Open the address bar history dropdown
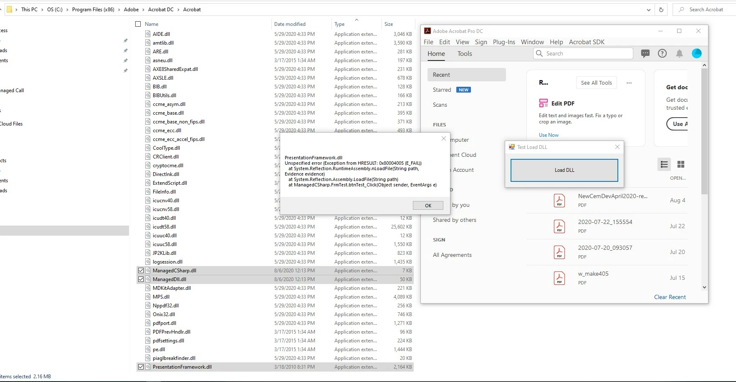Image resolution: width=736 pixels, height=382 pixels. [648, 10]
